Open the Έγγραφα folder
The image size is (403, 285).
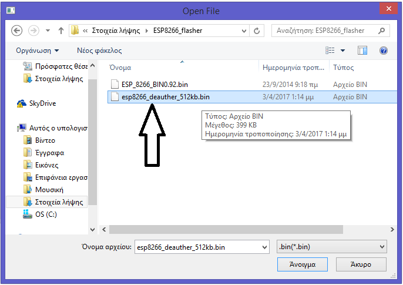point(43,153)
